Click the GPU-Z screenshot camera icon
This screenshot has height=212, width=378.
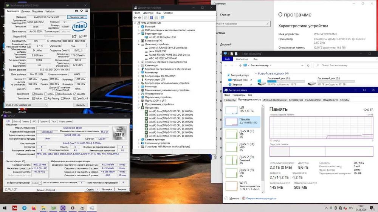76,11
